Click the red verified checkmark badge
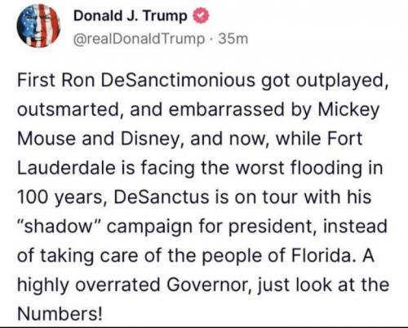The image size is (408, 328). pos(201,16)
